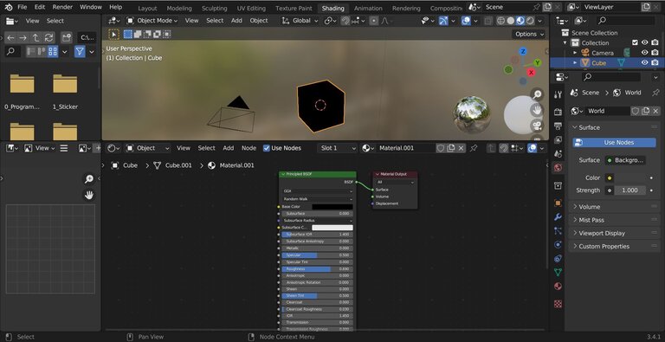
Task: Open viewport Options dropdown
Action: (x=529, y=34)
